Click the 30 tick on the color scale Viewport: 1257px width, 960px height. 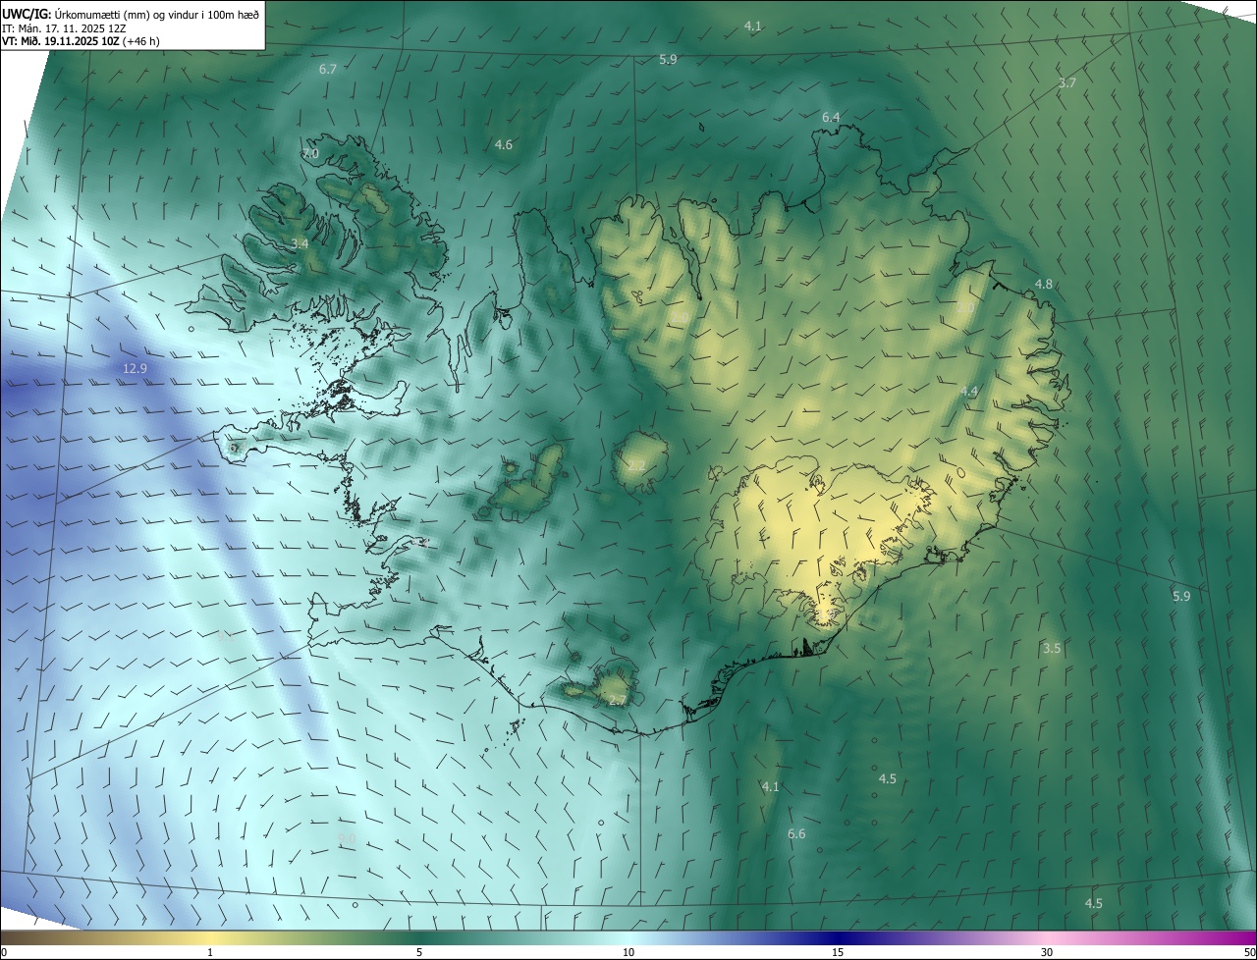click(x=1047, y=953)
